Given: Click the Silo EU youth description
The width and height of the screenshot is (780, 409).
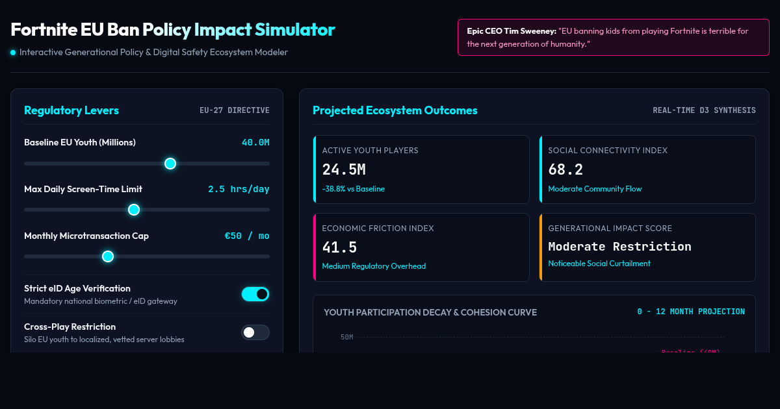Looking at the screenshot, I should point(104,340).
